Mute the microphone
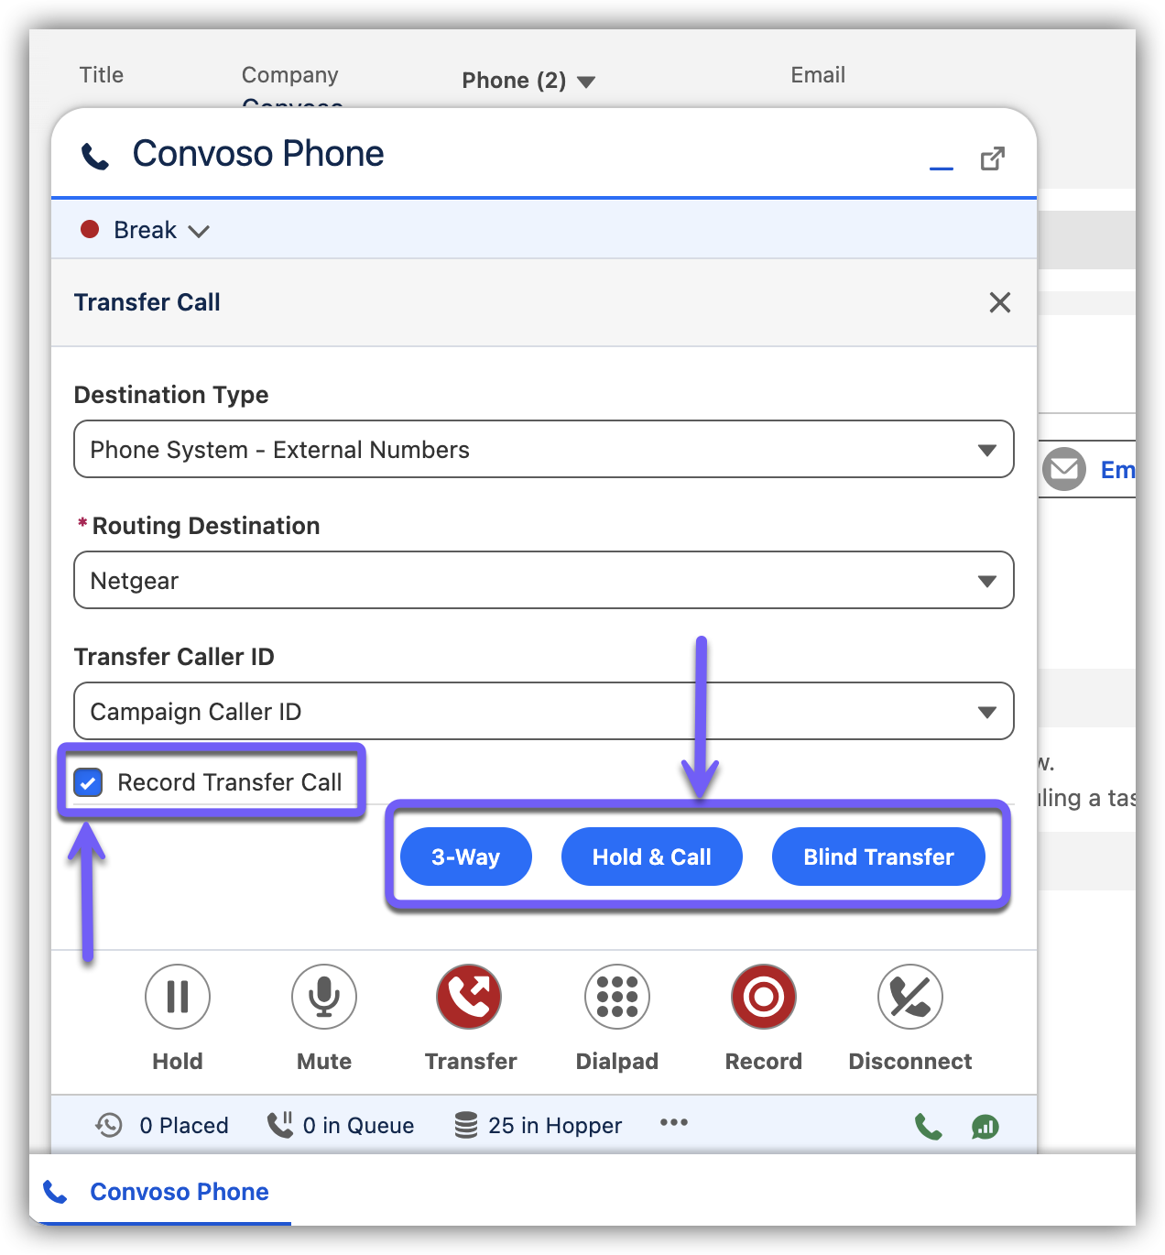 [324, 997]
